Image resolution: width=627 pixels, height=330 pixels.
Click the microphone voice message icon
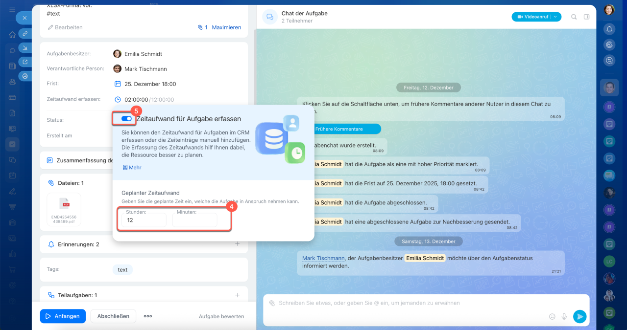click(564, 316)
